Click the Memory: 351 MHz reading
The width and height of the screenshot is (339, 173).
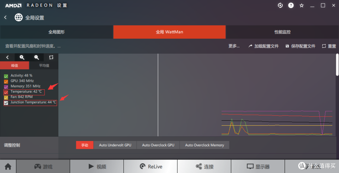point(25,86)
